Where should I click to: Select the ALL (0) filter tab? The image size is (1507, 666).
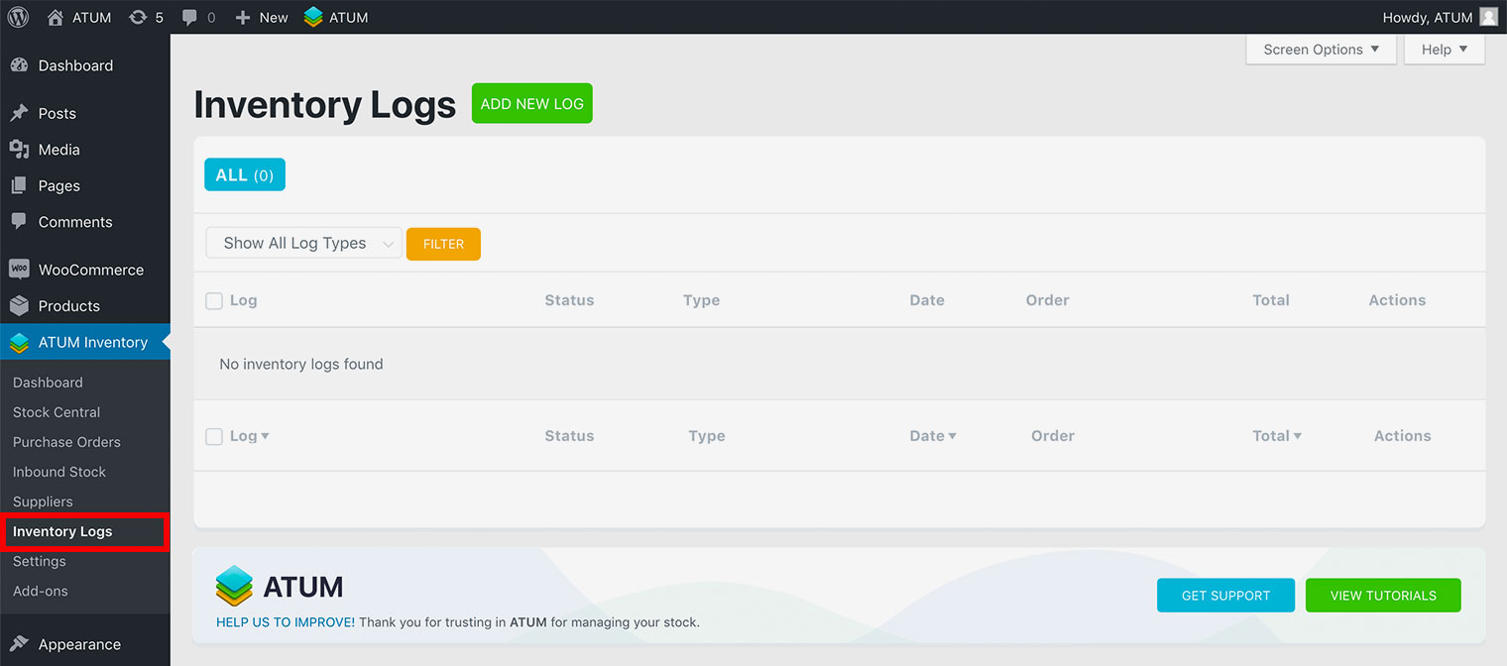(x=245, y=174)
